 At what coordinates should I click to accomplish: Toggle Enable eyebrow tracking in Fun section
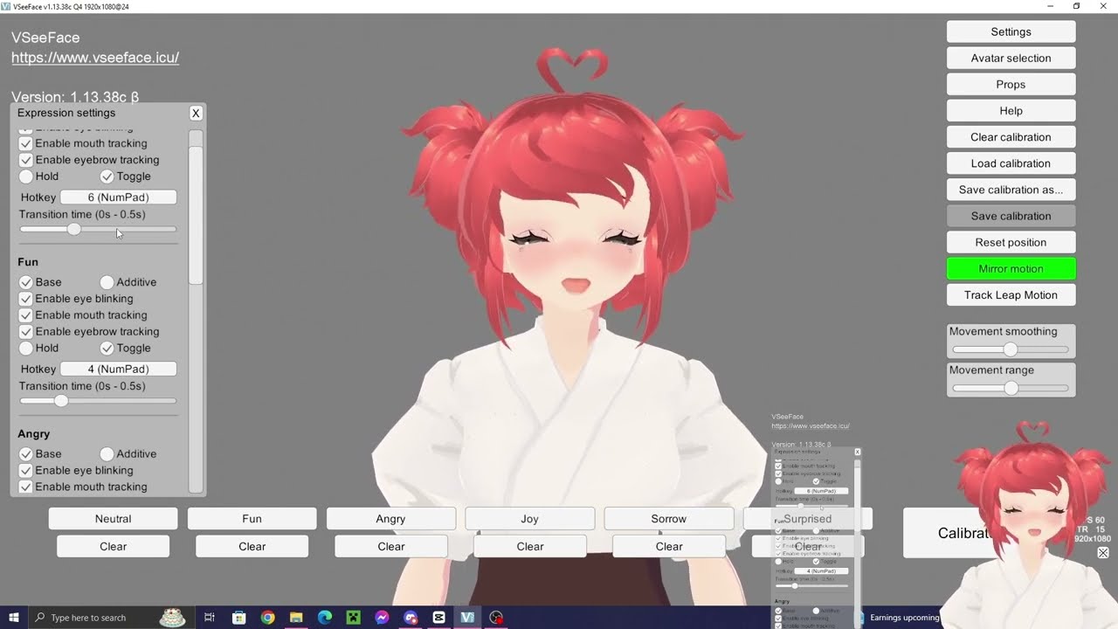tap(25, 332)
